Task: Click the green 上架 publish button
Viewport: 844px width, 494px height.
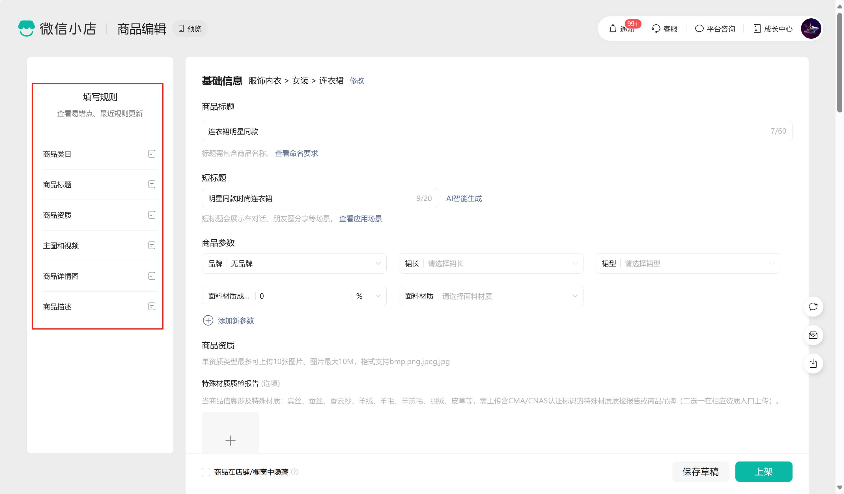Action: pyautogui.click(x=763, y=472)
